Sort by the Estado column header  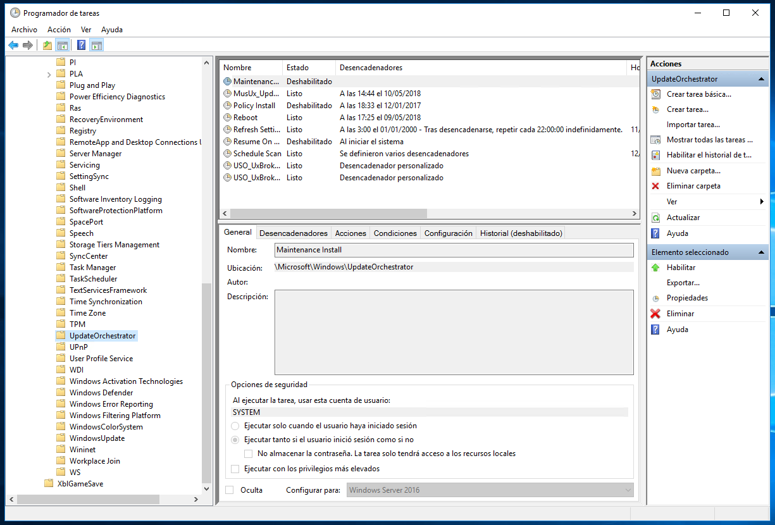point(309,68)
